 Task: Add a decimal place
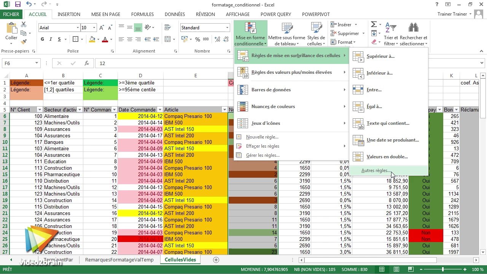pos(217,39)
